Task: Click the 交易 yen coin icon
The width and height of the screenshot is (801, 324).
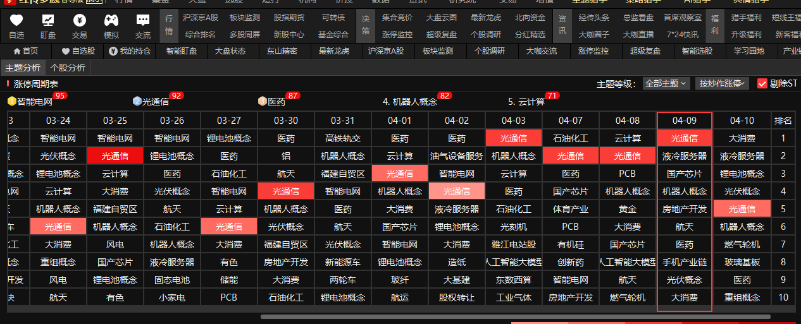Action: tap(80, 20)
